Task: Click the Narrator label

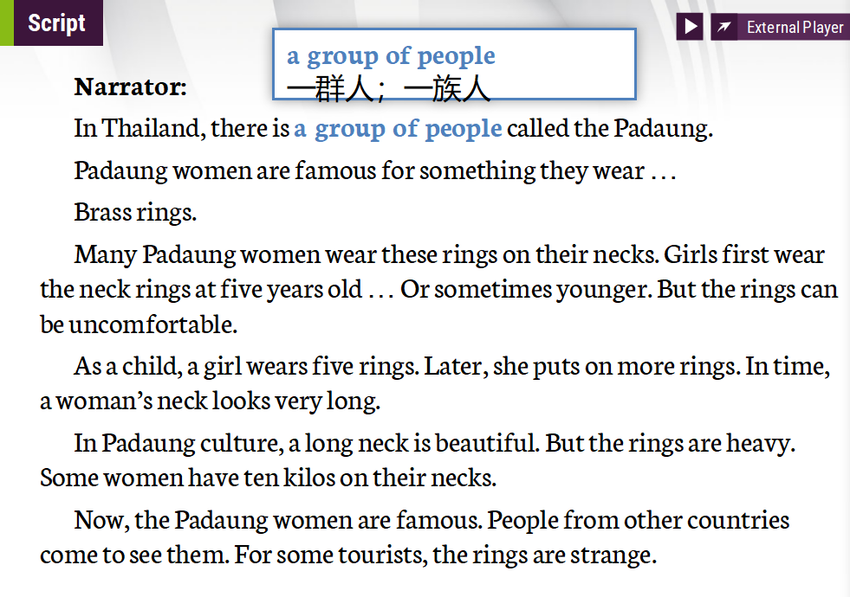Action: [130, 87]
